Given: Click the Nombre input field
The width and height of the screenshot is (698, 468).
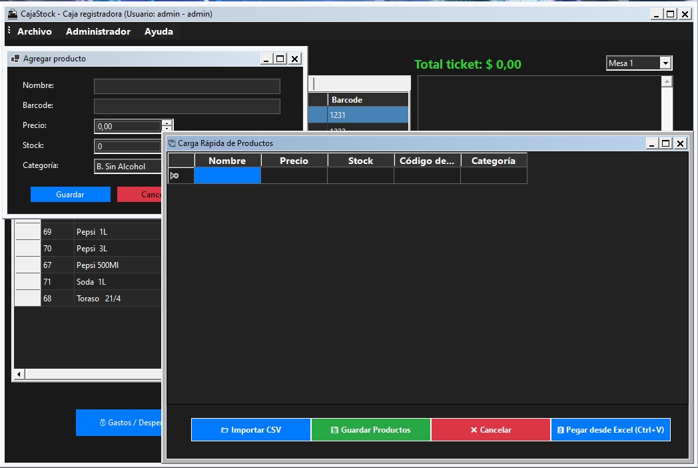Looking at the screenshot, I should click(x=186, y=86).
